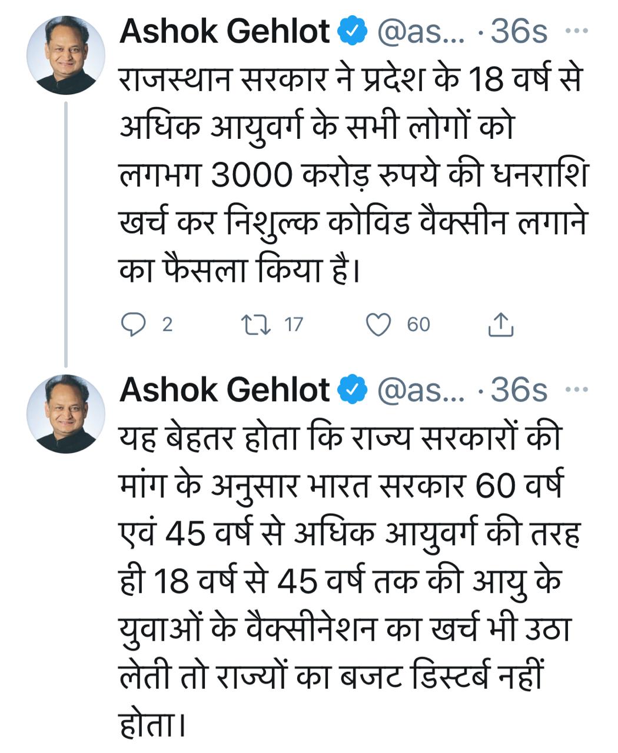
Task: Tap the share icon on first tweet
Action: point(501,325)
